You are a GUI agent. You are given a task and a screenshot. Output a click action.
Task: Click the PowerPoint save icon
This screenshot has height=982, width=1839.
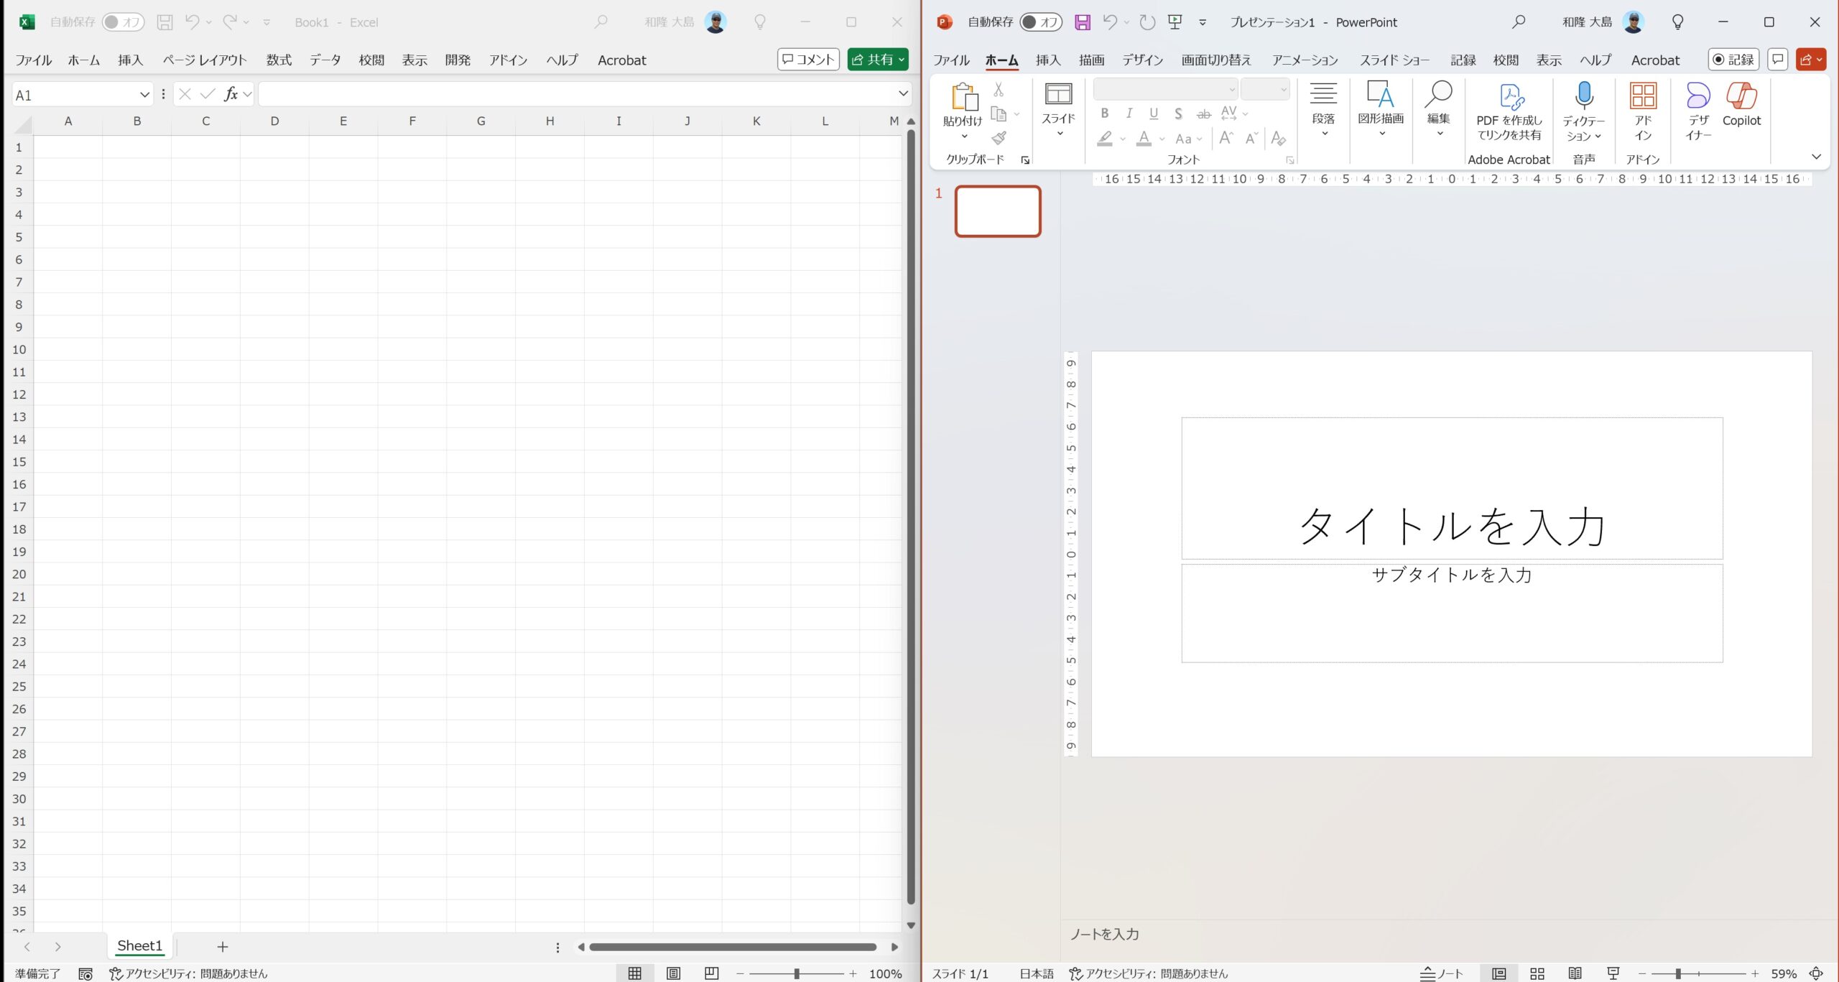[x=1082, y=22]
